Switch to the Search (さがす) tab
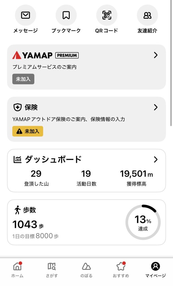The width and height of the screenshot is (173, 286). click(x=52, y=270)
